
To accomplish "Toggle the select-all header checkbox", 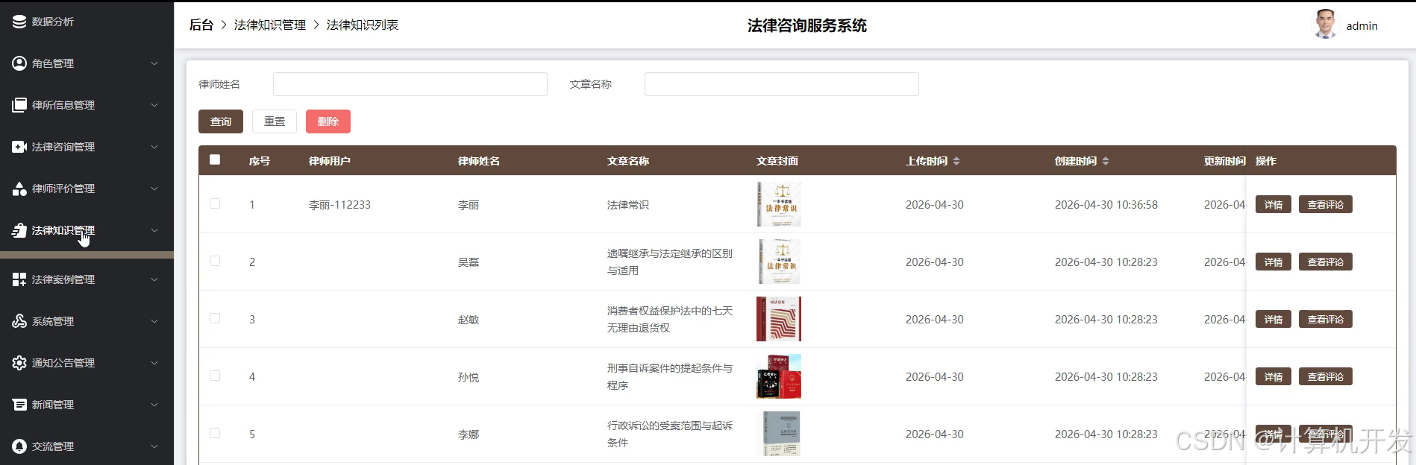I will pyautogui.click(x=215, y=159).
